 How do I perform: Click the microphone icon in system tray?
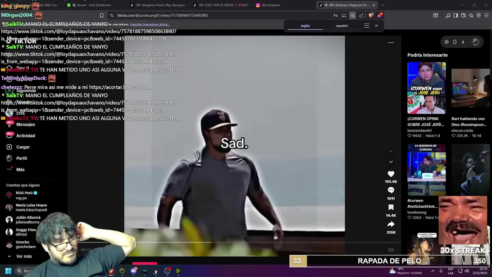pos(441,271)
